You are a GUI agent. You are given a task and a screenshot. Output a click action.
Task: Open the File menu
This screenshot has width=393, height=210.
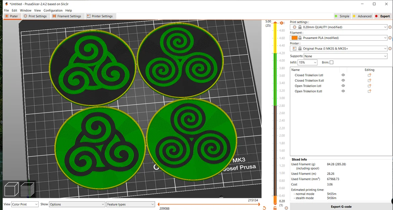tap(6, 10)
